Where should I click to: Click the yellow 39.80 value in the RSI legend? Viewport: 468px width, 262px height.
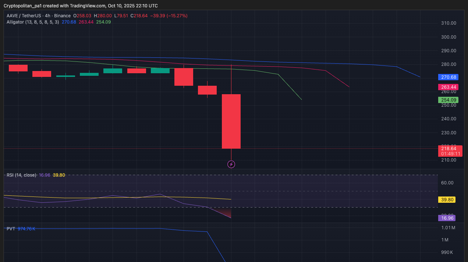pyautogui.click(x=59, y=175)
